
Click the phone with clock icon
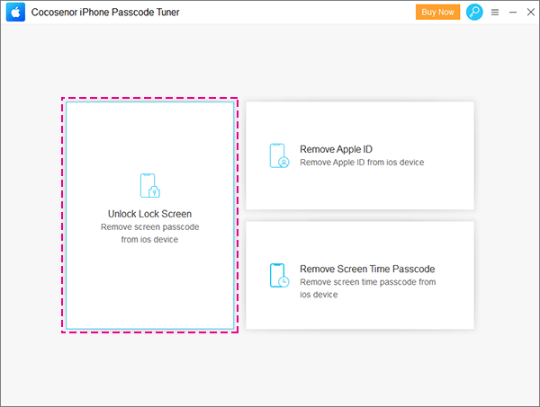point(279,275)
